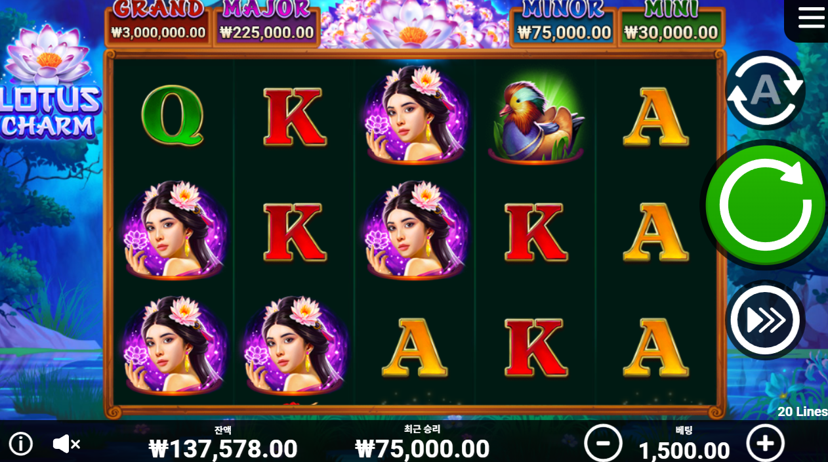Open the hamburger menu
The width and height of the screenshot is (828, 462).
[811, 18]
